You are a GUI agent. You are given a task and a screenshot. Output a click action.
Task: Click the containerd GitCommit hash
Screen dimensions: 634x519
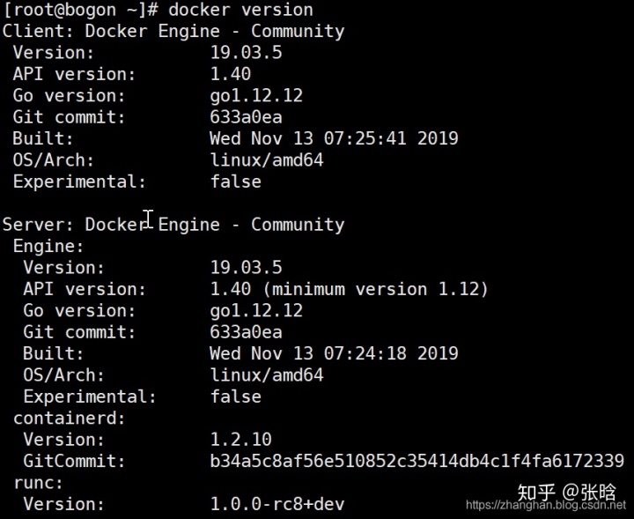pyautogui.click(x=417, y=461)
